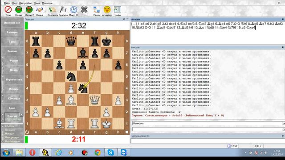This screenshot has width=285, height=160.
Task: Open the Форум sidebar button
Action: coord(14,60)
